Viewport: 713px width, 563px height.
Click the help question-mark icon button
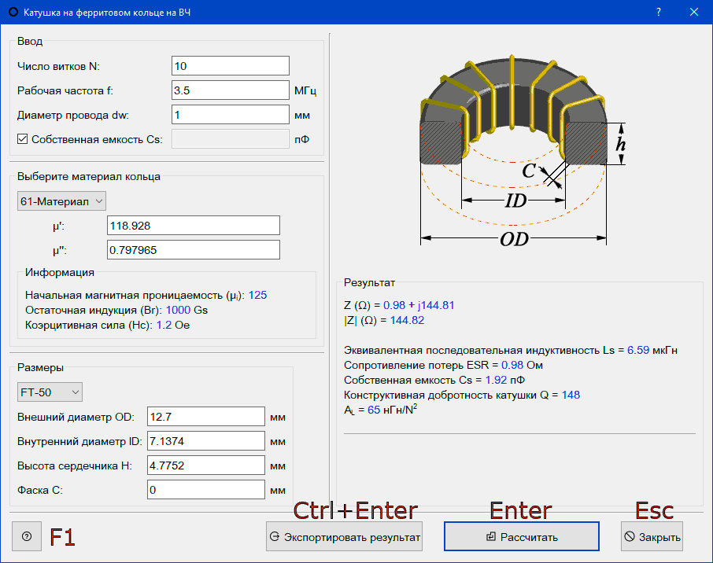(x=27, y=536)
